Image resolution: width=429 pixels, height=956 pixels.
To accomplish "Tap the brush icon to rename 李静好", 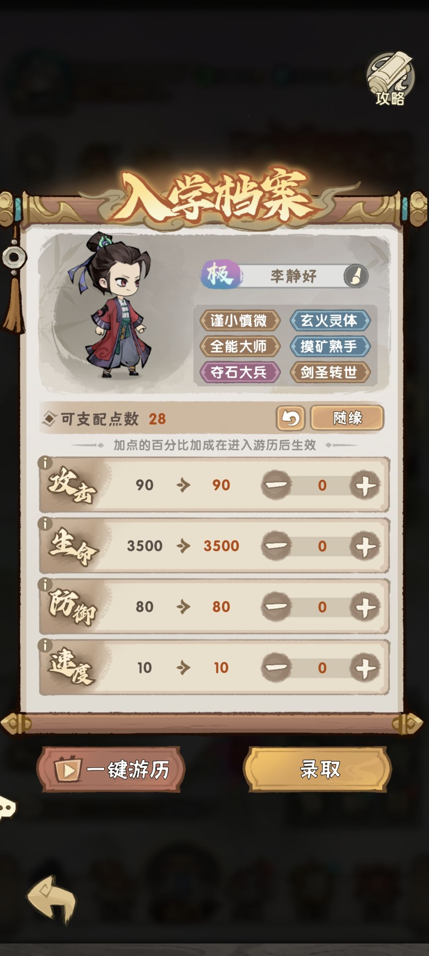I will coord(356,276).
